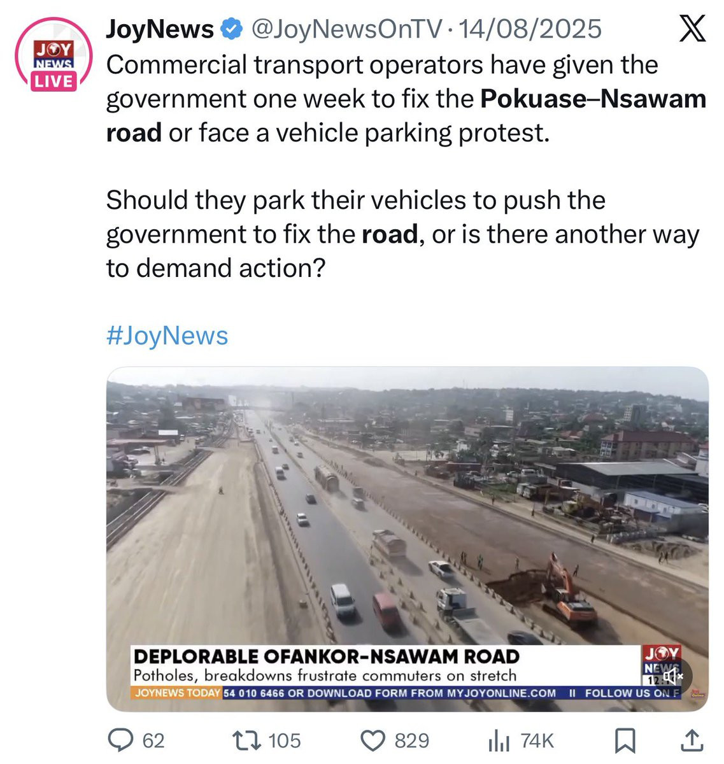Click the X logo icon

click(x=692, y=29)
